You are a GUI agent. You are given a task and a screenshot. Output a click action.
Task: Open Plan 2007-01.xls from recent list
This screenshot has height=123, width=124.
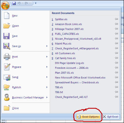click(64, 73)
